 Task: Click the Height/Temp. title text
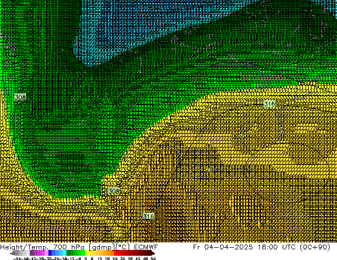point(23,247)
